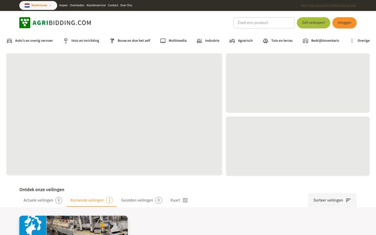
Task: Click the forklift icon for Industrie
Action: [x=199, y=41]
